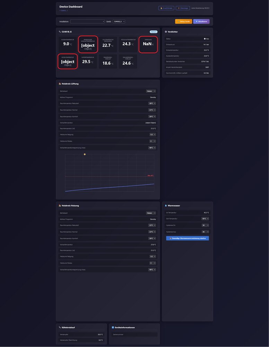Screen dimensions: 269x347
Task: Click the Heizkreis Lüftung house icon
Action: [x=60, y=84]
